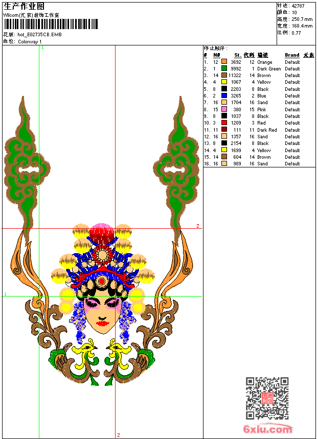
Task: Click the QR code image
Action: coord(267,398)
